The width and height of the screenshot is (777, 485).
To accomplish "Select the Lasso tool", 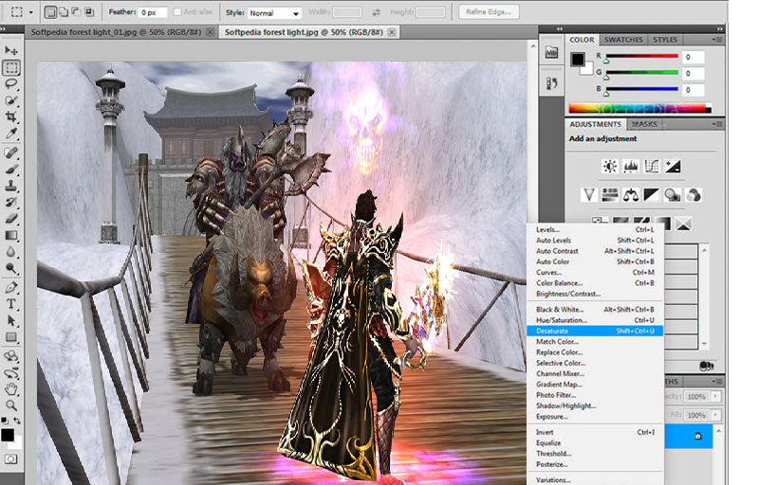I will click(10, 83).
